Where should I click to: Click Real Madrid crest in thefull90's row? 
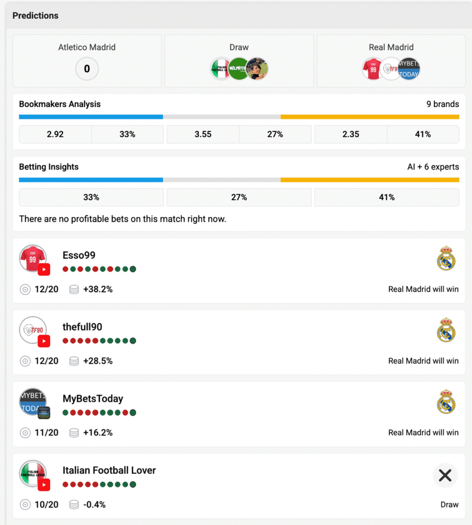pyautogui.click(x=446, y=330)
